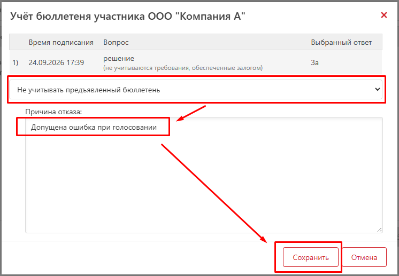Close the dialog with the red X
The height and width of the screenshot is (276, 399).
[x=383, y=15]
